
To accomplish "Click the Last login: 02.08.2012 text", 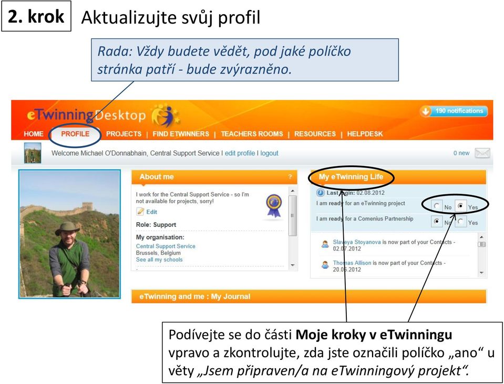I will click(355, 193).
